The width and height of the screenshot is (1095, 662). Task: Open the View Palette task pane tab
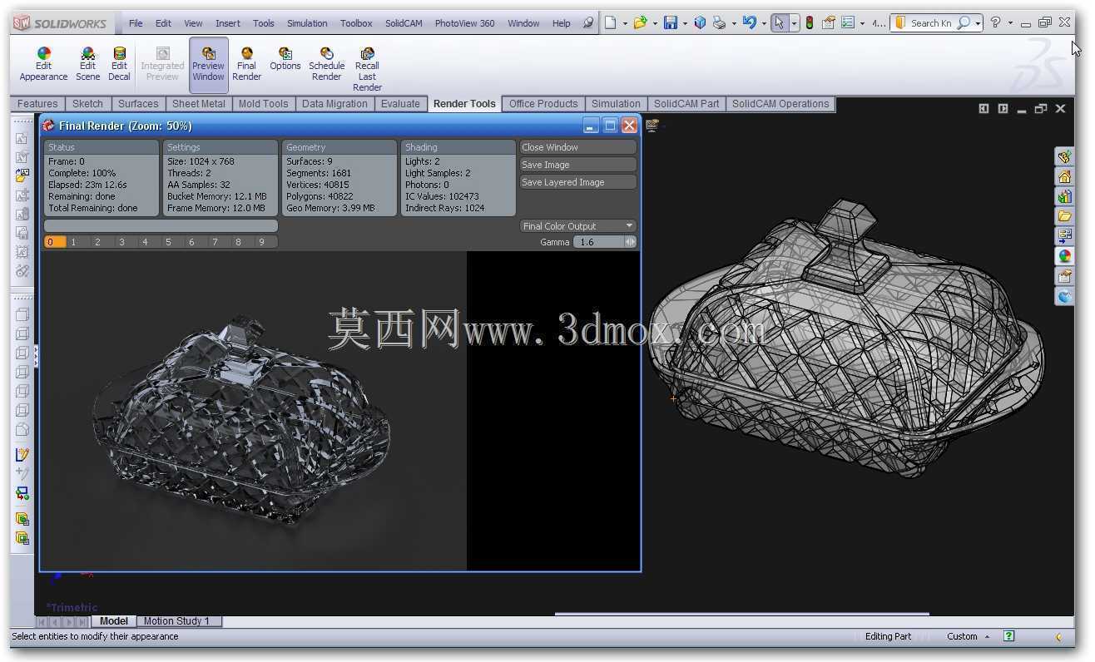tap(1065, 237)
